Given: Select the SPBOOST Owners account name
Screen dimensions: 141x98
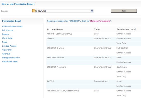Looking at the screenshot, I should point(55,48).
